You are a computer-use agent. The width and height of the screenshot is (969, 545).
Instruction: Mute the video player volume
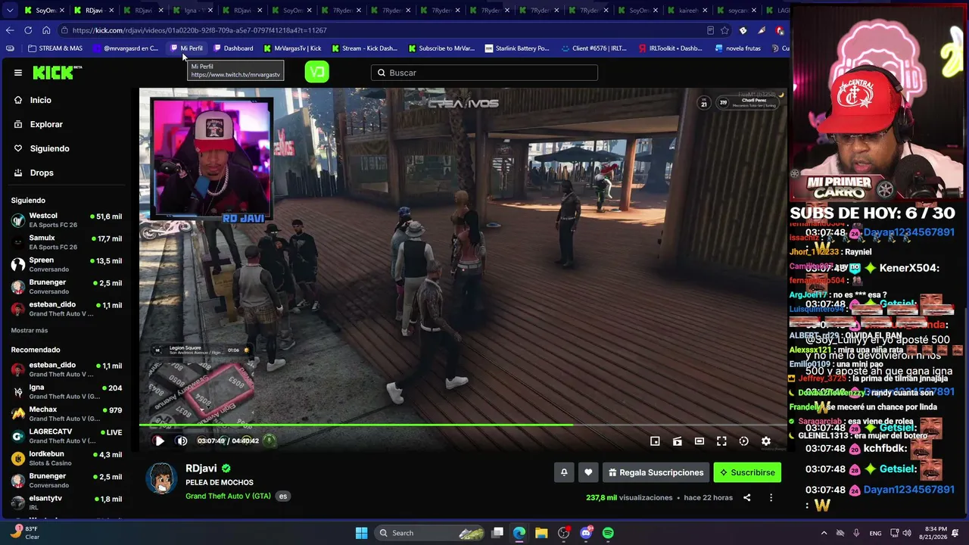pos(182,441)
